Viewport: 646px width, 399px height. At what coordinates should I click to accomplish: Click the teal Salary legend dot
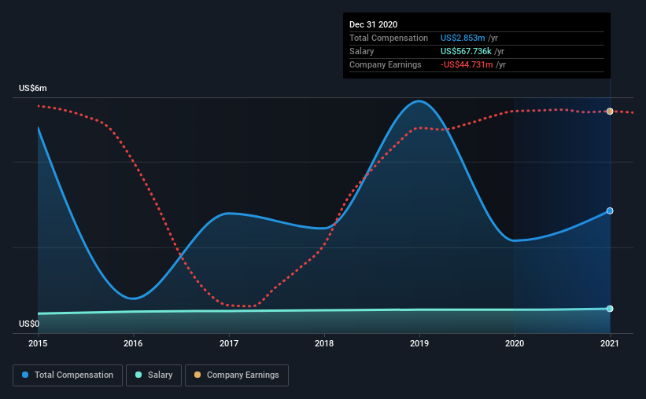(138, 375)
